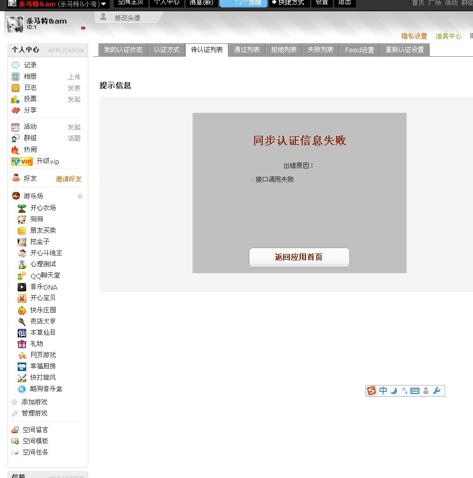Click the user avatar thumbnail
Viewport: 473px width, 478px height.
[15, 25]
